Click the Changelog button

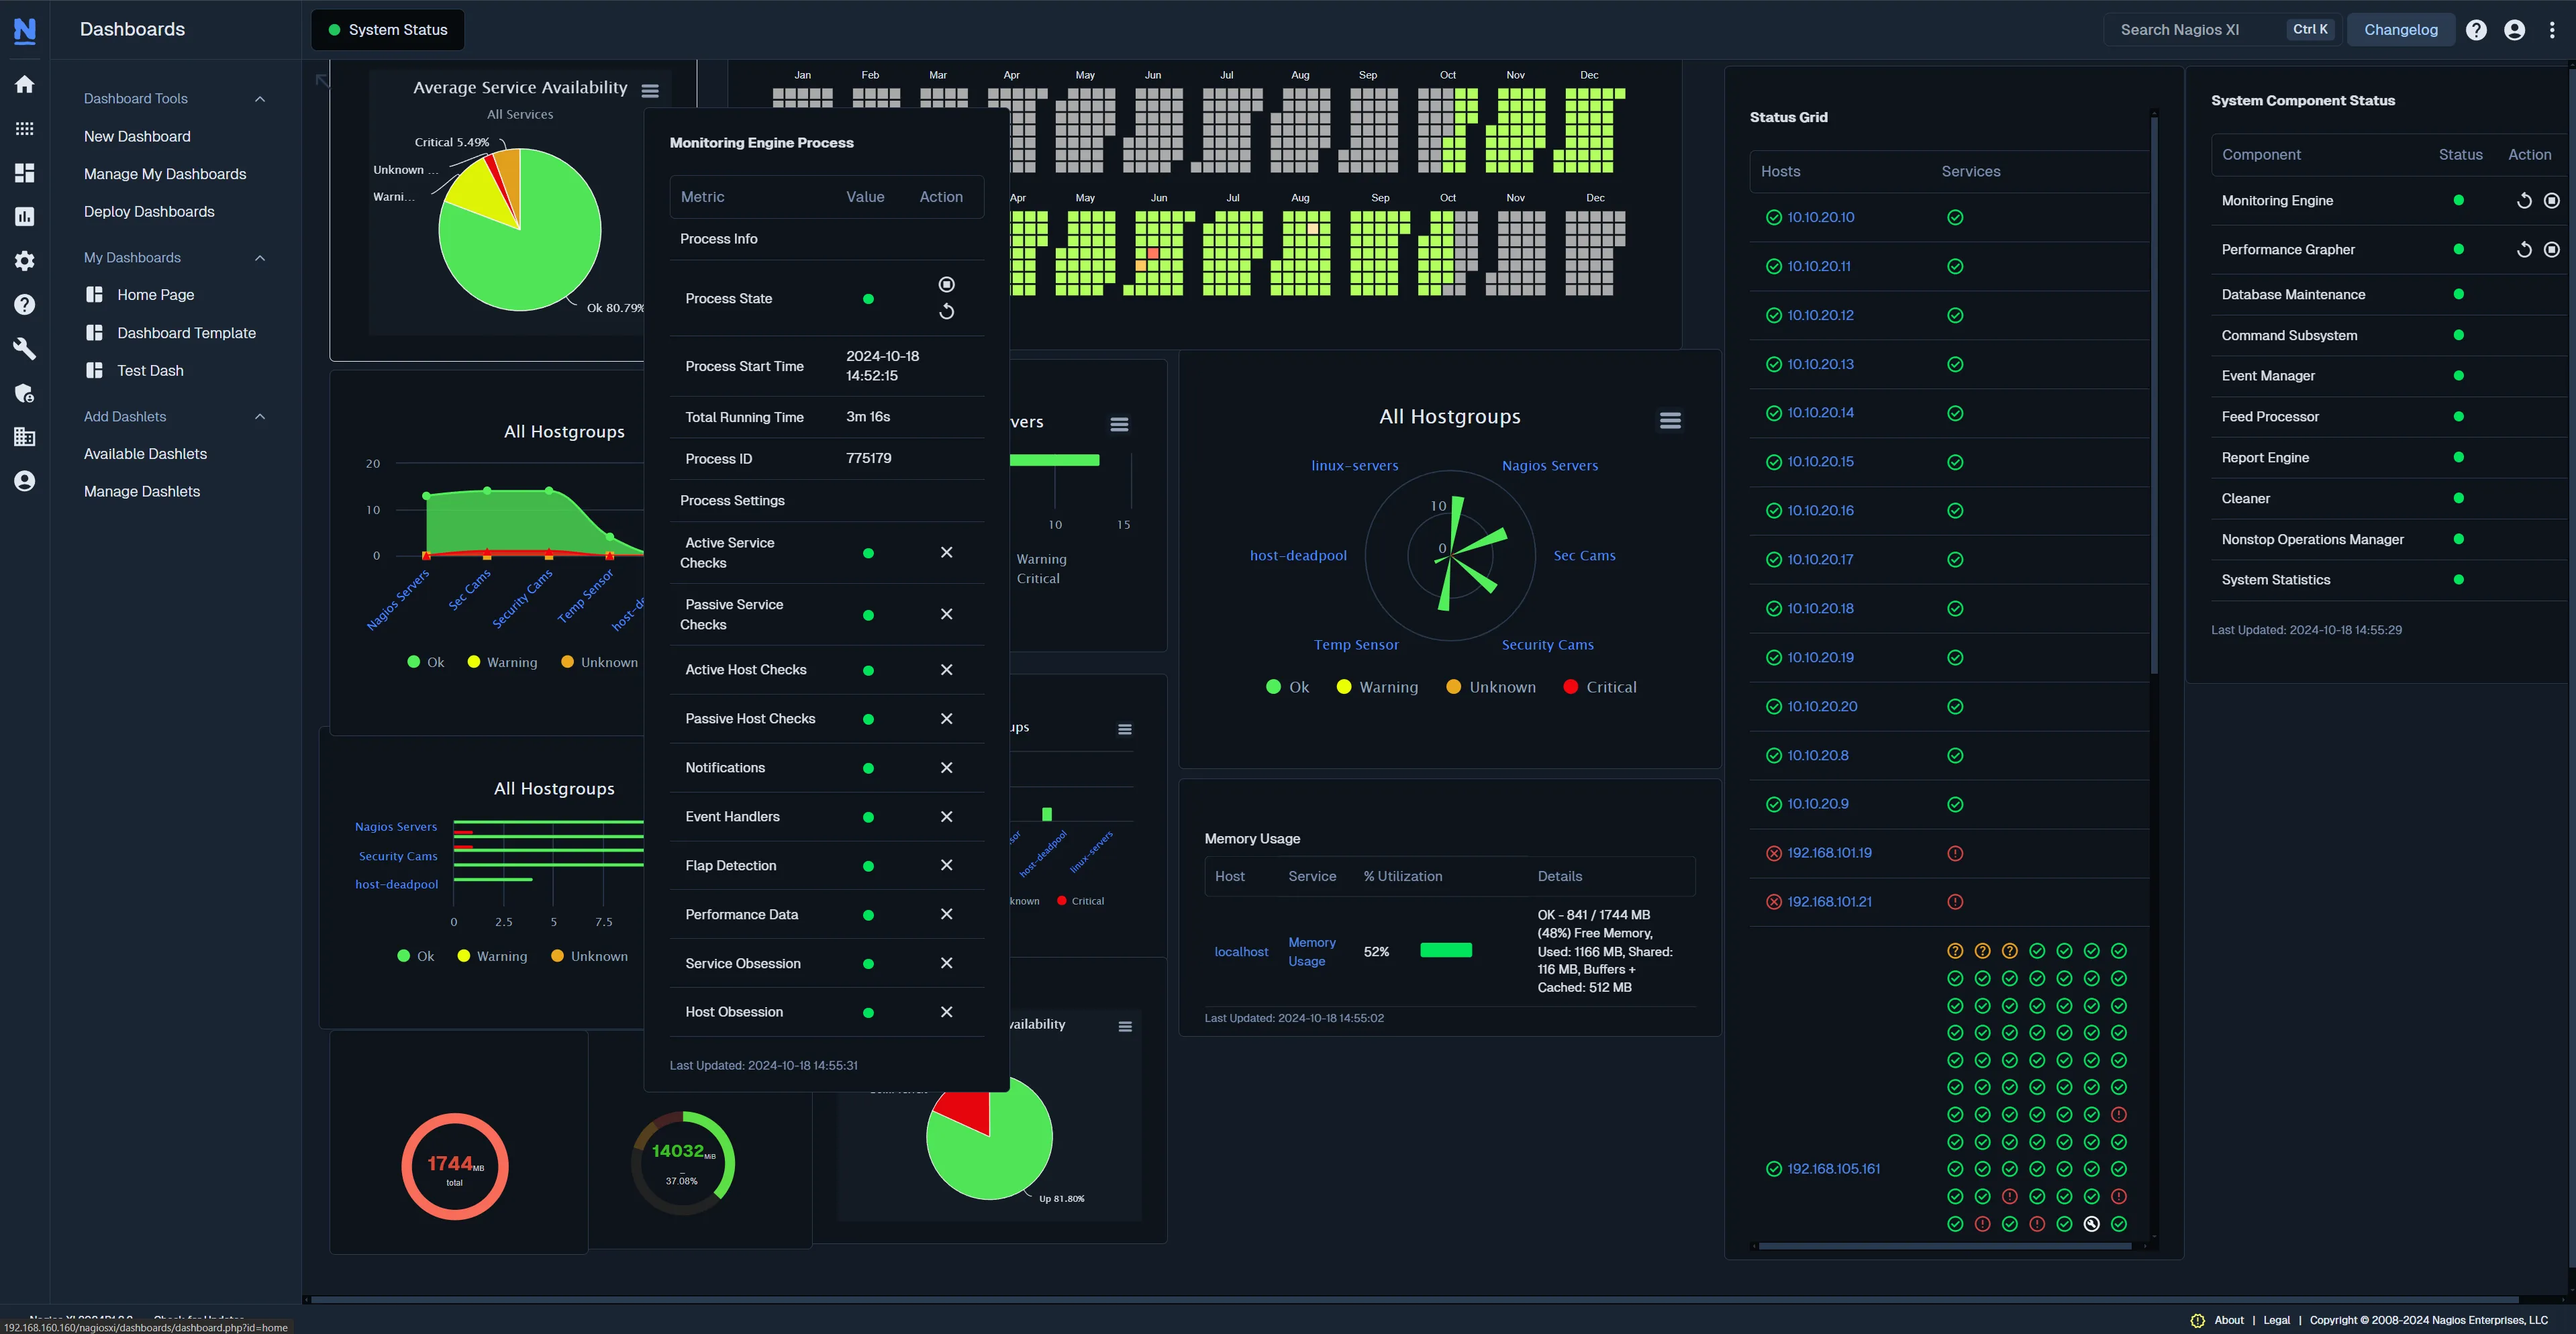coord(2400,29)
